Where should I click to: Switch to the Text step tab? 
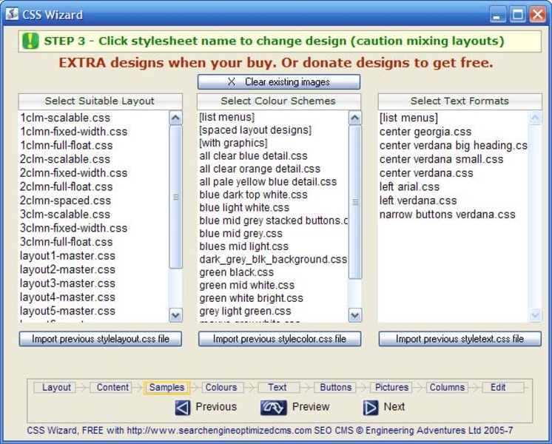(x=277, y=387)
